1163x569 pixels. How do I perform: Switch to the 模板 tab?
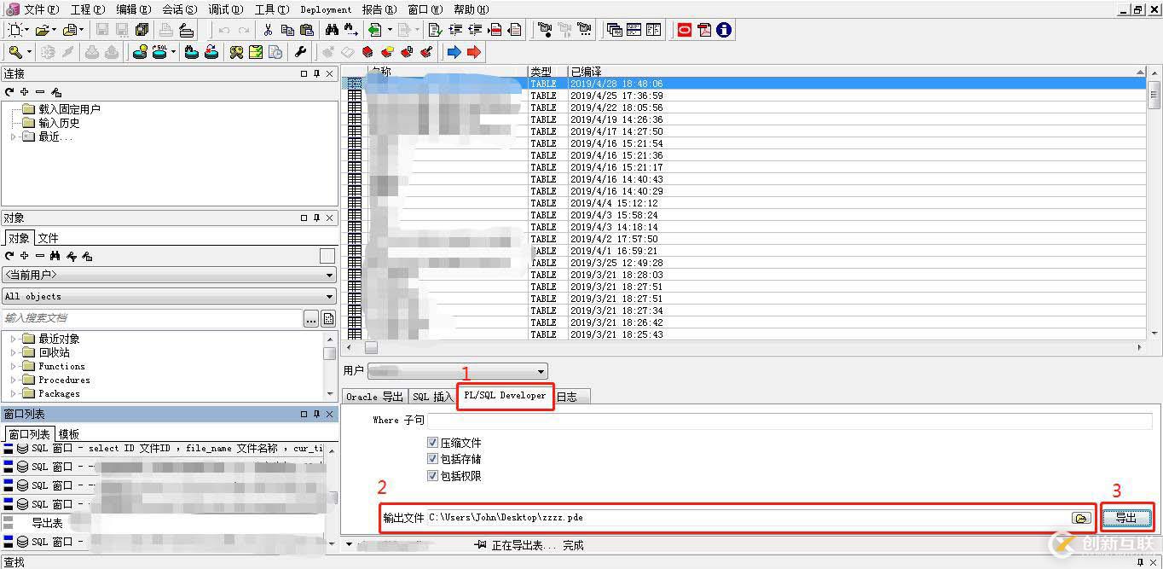point(69,434)
